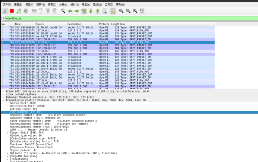Toggle auto-scroll during live capture
This screenshot has width=258, height=162.
pos(105,11)
